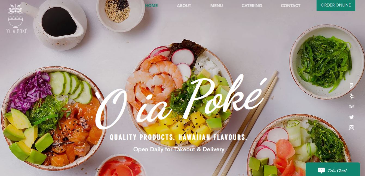Select the HOME navigation item
The height and width of the screenshot is (176, 365).
point(151,5)
